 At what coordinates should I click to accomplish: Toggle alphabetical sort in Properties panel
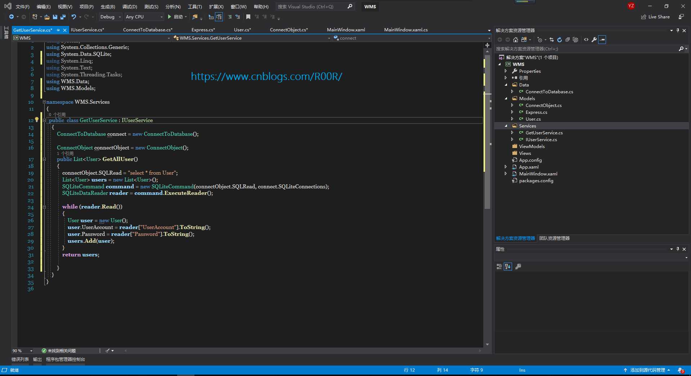(x=508, y=267)
